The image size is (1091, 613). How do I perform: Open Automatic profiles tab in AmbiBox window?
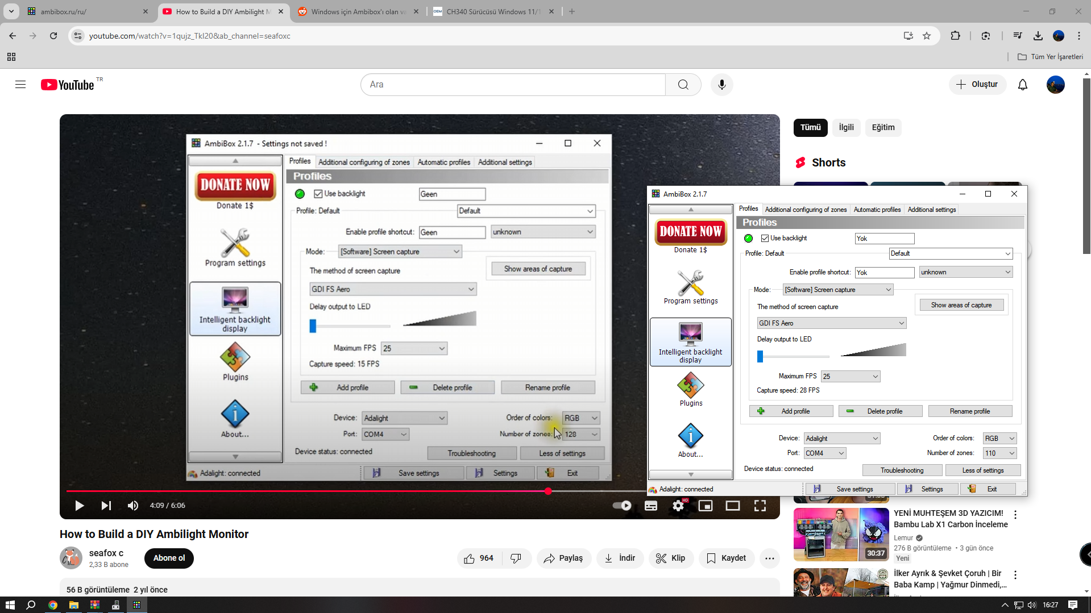(877, 210)
